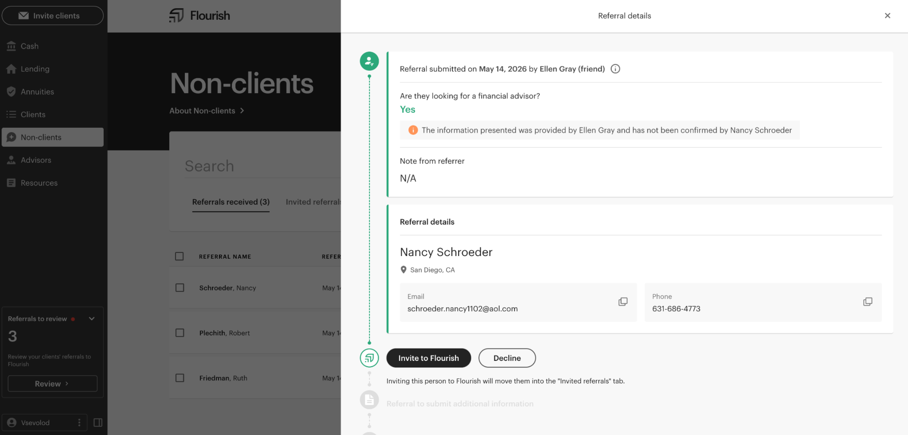The width and height of the screenshot is (908, 435).
Task: Toggle the sidebar collapse icon
Action: tap(98, 423)
